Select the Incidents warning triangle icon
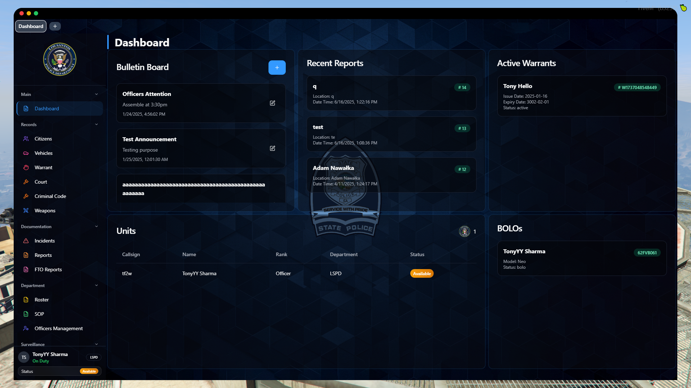Viewport: 691px width, 388px height. pos(26,241)
